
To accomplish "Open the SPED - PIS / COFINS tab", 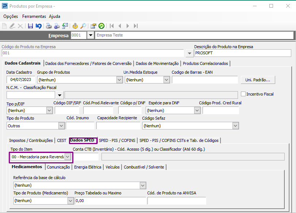I will (117, 140).
